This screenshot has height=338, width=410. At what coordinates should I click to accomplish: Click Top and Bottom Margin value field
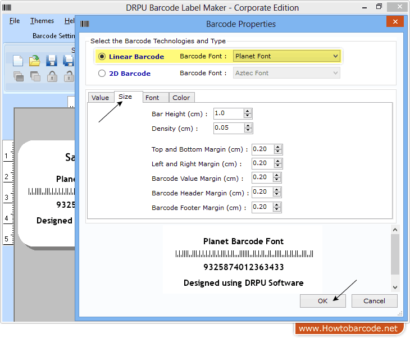(x=263, y=149)
